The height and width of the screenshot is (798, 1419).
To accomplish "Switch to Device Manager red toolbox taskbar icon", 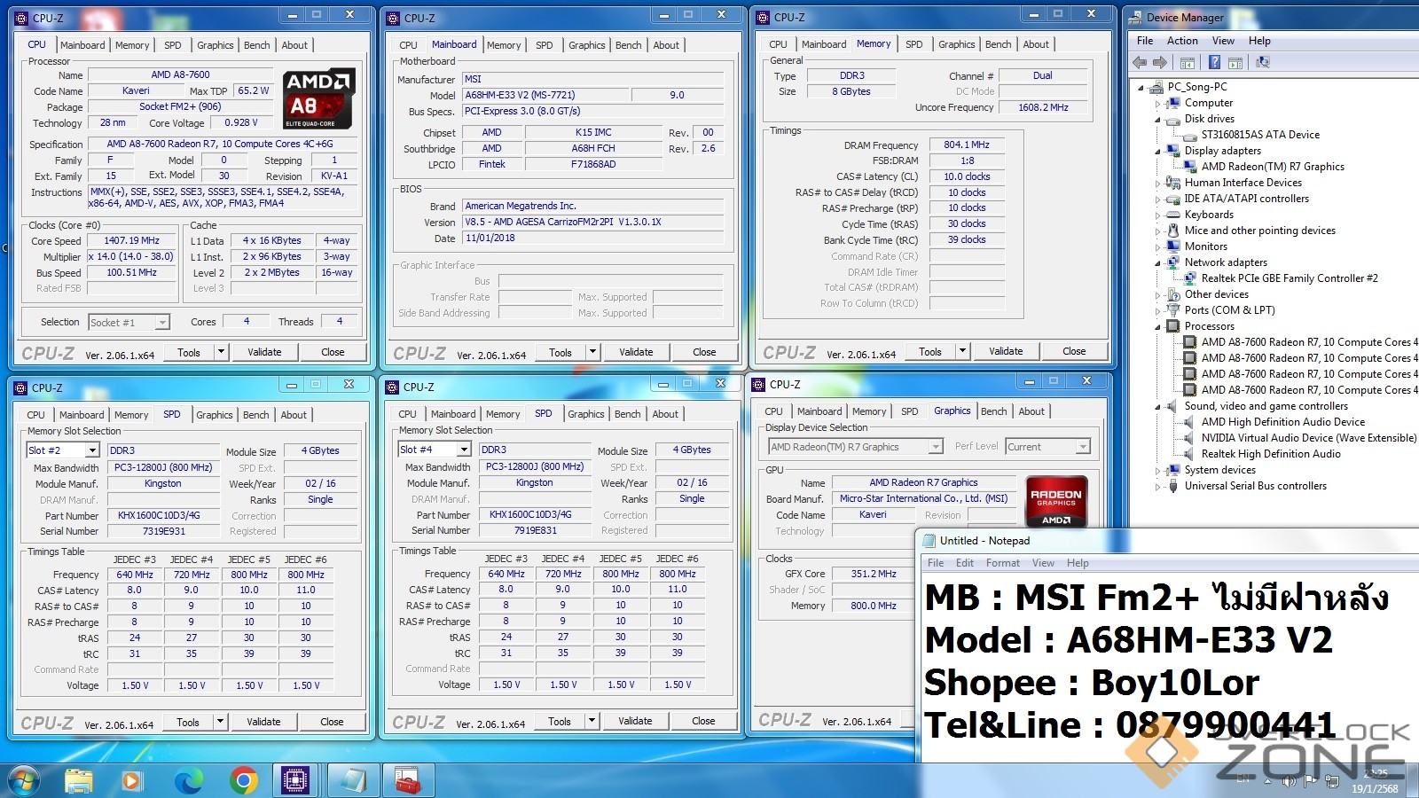I will pyautogui.click(x=407, y=780).
